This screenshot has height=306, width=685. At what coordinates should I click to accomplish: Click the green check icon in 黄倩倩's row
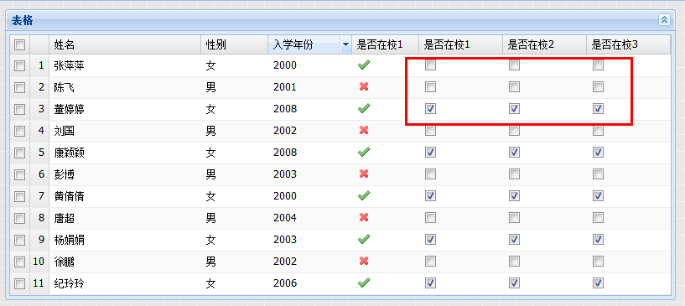pyautogui.click(x=364, y=196)
